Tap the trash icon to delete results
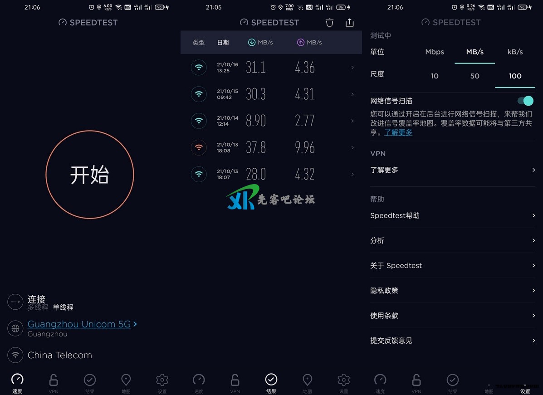Screen dimensions: 543x395 [329, 23]
